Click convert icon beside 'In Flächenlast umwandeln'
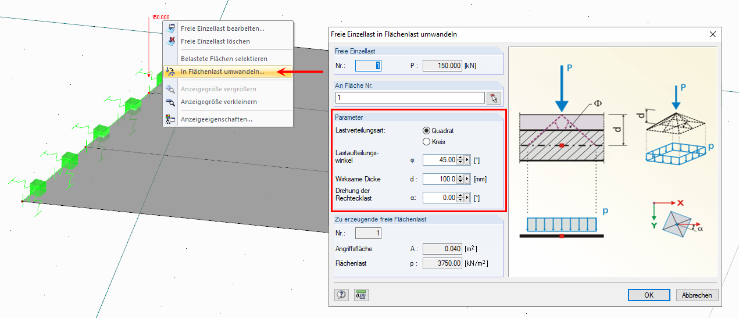 pyautogui.click(x=171, y=72)
